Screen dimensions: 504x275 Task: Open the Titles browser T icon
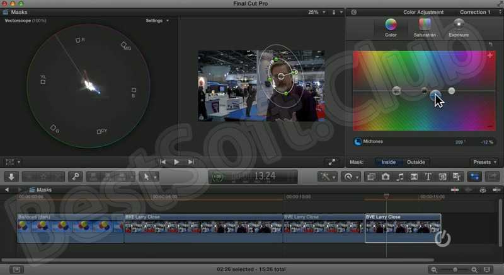tap(428, 177)
